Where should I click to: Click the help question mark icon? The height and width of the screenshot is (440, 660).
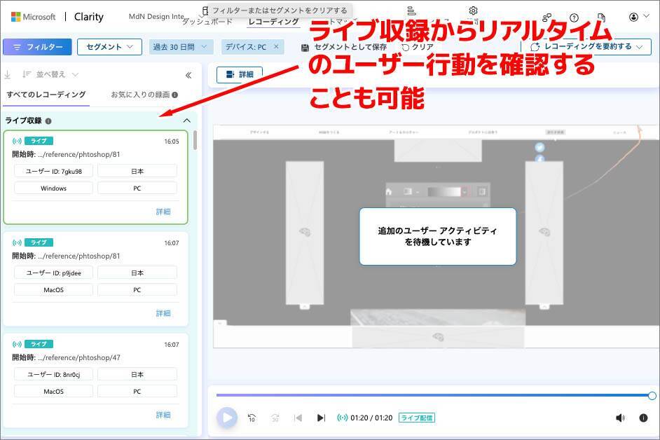tap(575, 18)
